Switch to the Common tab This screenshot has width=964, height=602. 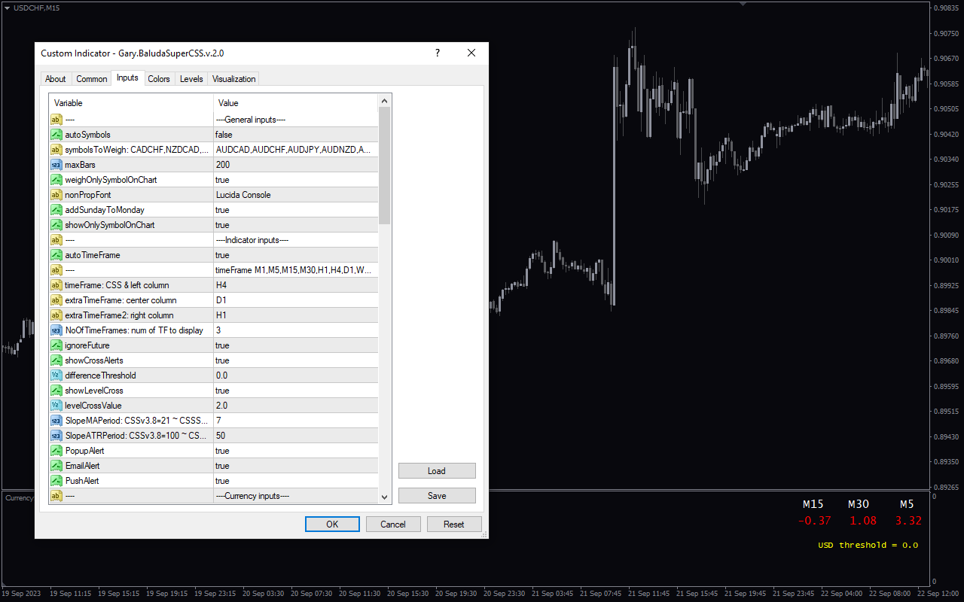tap(92, 79)
